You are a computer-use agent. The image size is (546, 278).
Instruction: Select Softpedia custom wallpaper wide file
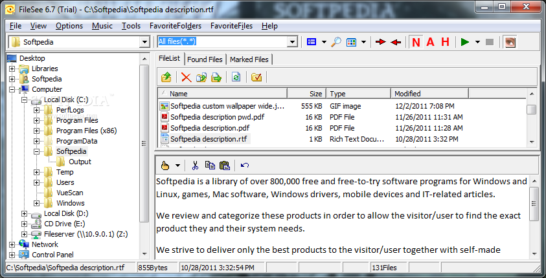(227, 106)
